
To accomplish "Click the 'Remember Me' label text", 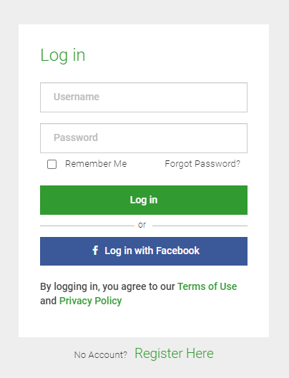I will click(x=96, y=164).
